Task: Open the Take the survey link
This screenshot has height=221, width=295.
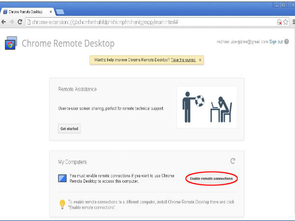Action: point(183,60)
